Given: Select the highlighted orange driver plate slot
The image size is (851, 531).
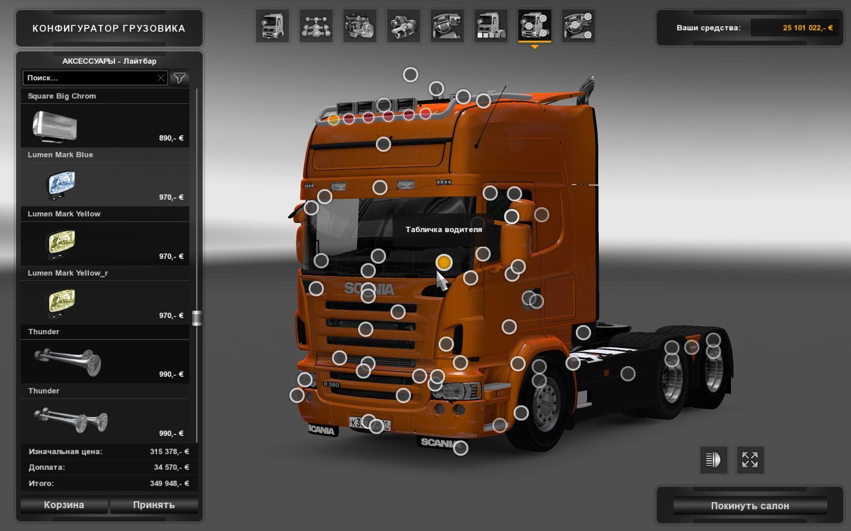Looking at the screenshot, I should [444, 262].
